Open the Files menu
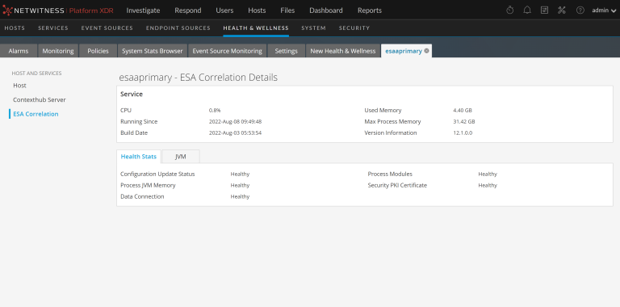The width and height of the screenshot is (620, 307). pos(287,11)
